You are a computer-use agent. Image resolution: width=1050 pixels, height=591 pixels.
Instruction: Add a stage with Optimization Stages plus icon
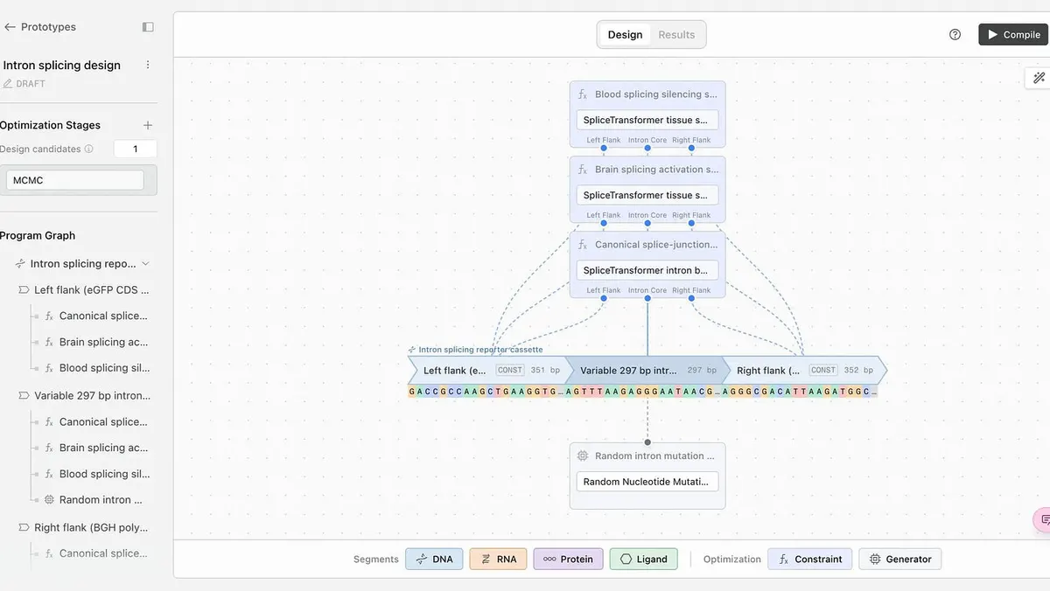[148, 125]
